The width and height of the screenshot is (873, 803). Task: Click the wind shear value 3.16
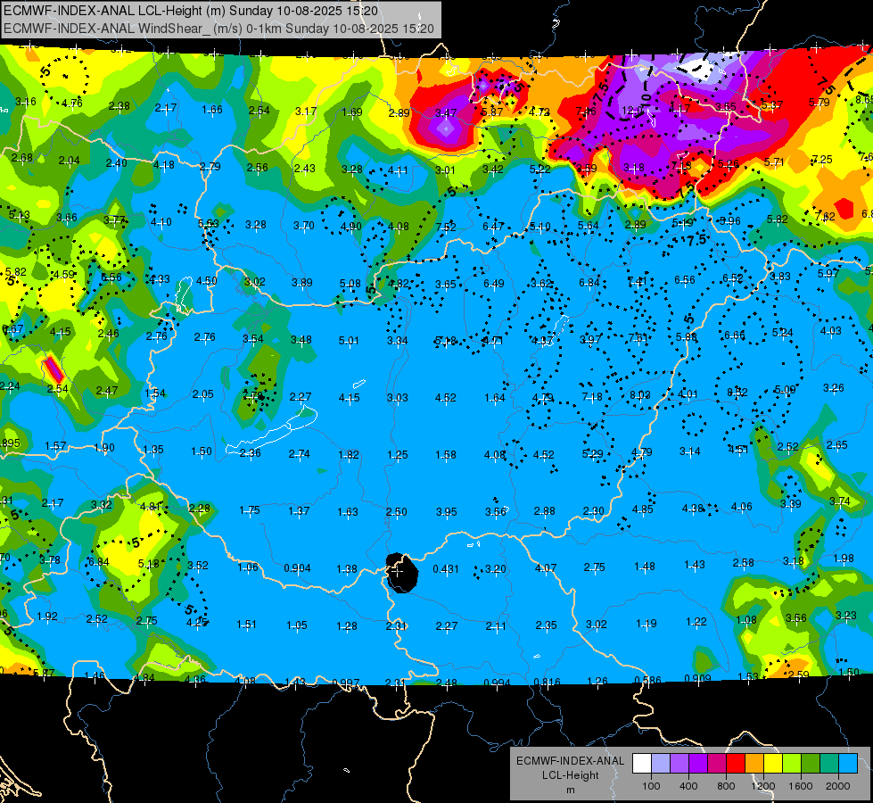[x=26, y=102]
